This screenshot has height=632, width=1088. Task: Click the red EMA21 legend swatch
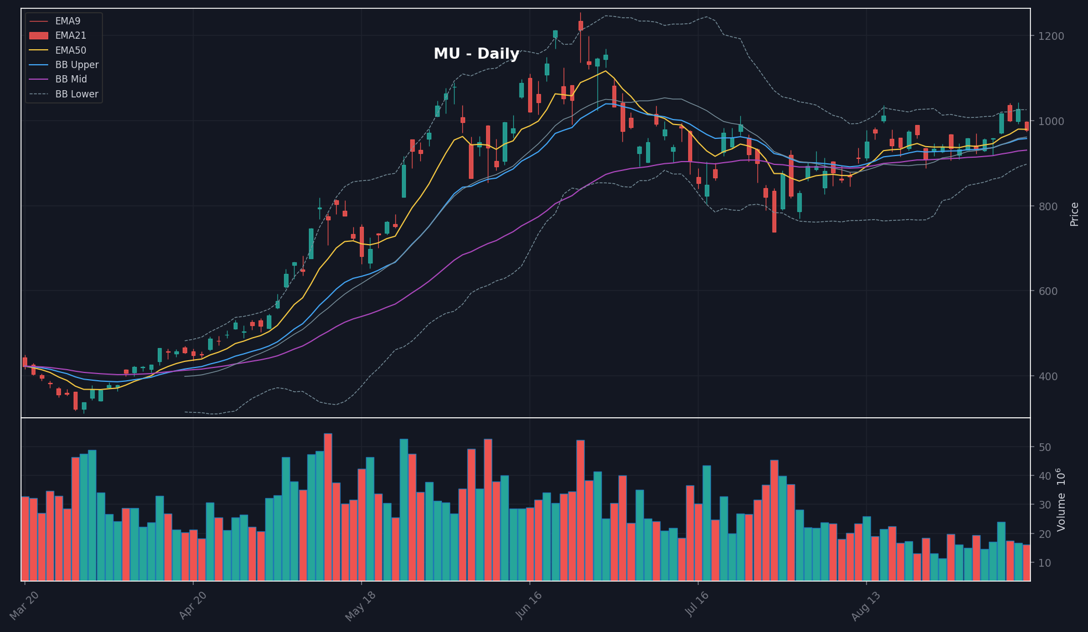pyautogui.click(x=38, y=35)
